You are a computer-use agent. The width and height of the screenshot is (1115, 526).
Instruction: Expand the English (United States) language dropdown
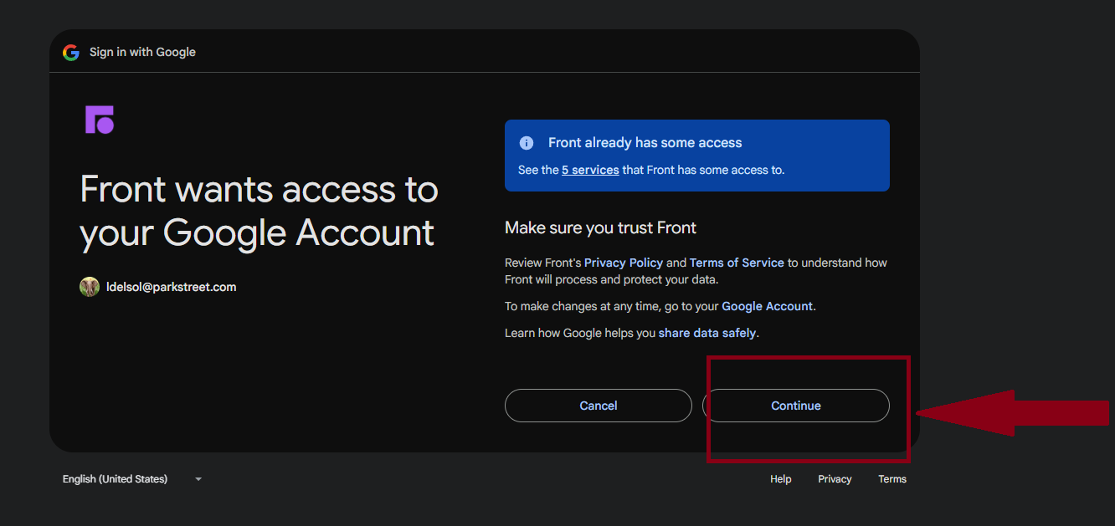click(132, 479)
